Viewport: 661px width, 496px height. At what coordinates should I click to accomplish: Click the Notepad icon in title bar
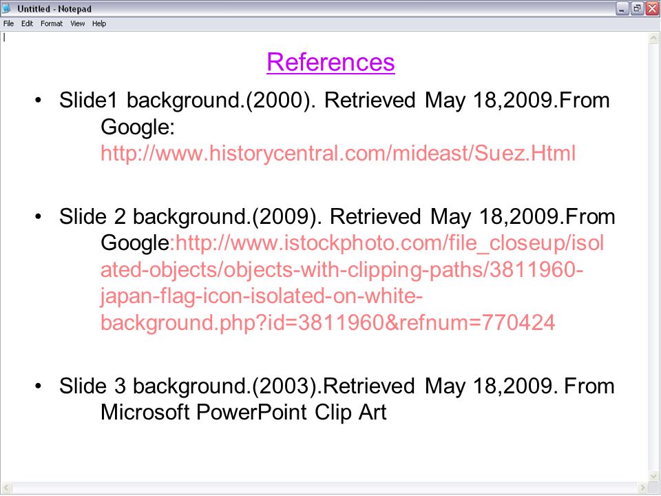[x=6, y=8]
